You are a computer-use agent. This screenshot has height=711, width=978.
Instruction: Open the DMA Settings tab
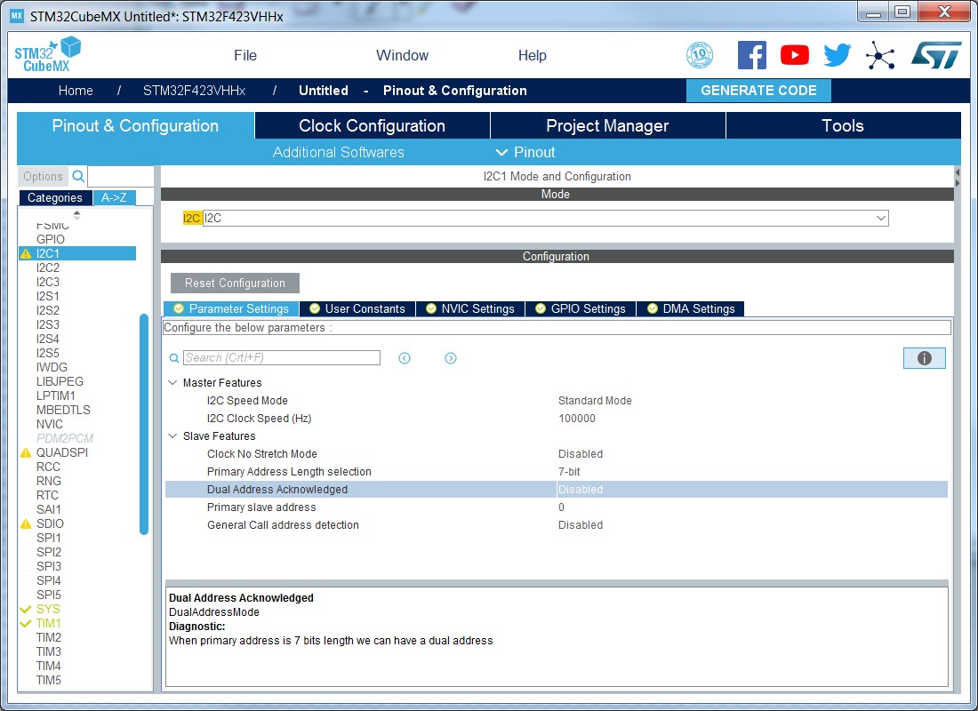tap(691, 308)
